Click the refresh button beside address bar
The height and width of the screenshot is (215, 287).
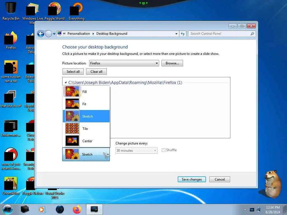[183, 34]
